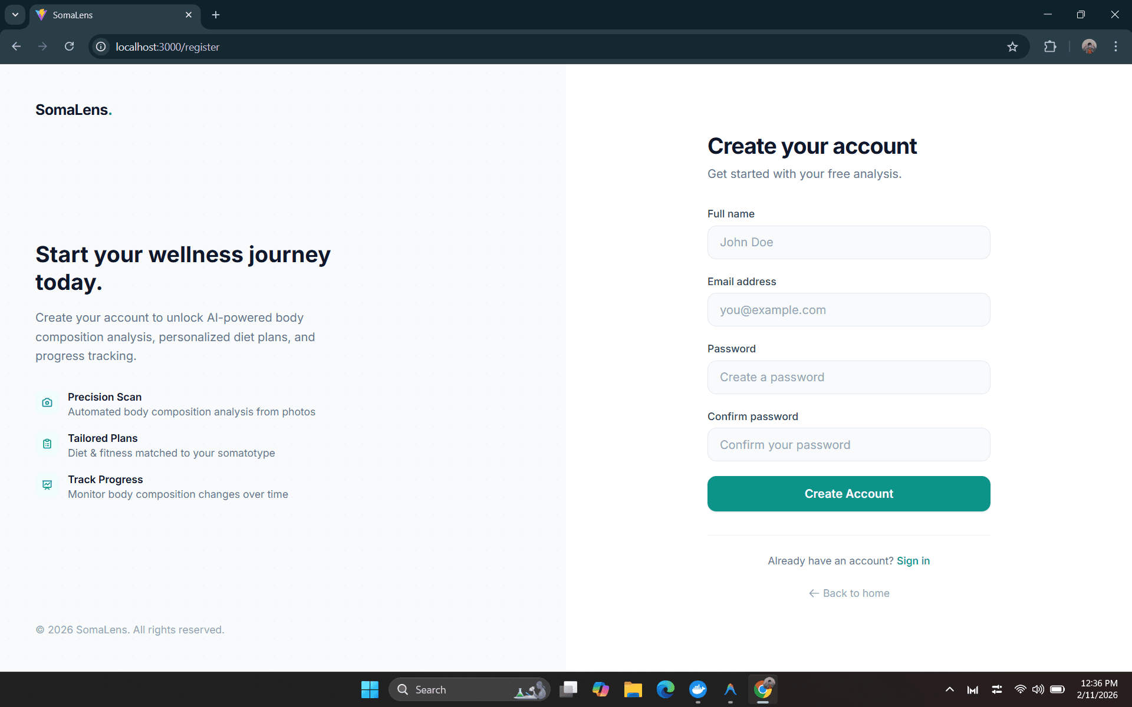Focus the Full name input field
The image size is (1132, 707).
pyautogui.click(x=848, y=242)
